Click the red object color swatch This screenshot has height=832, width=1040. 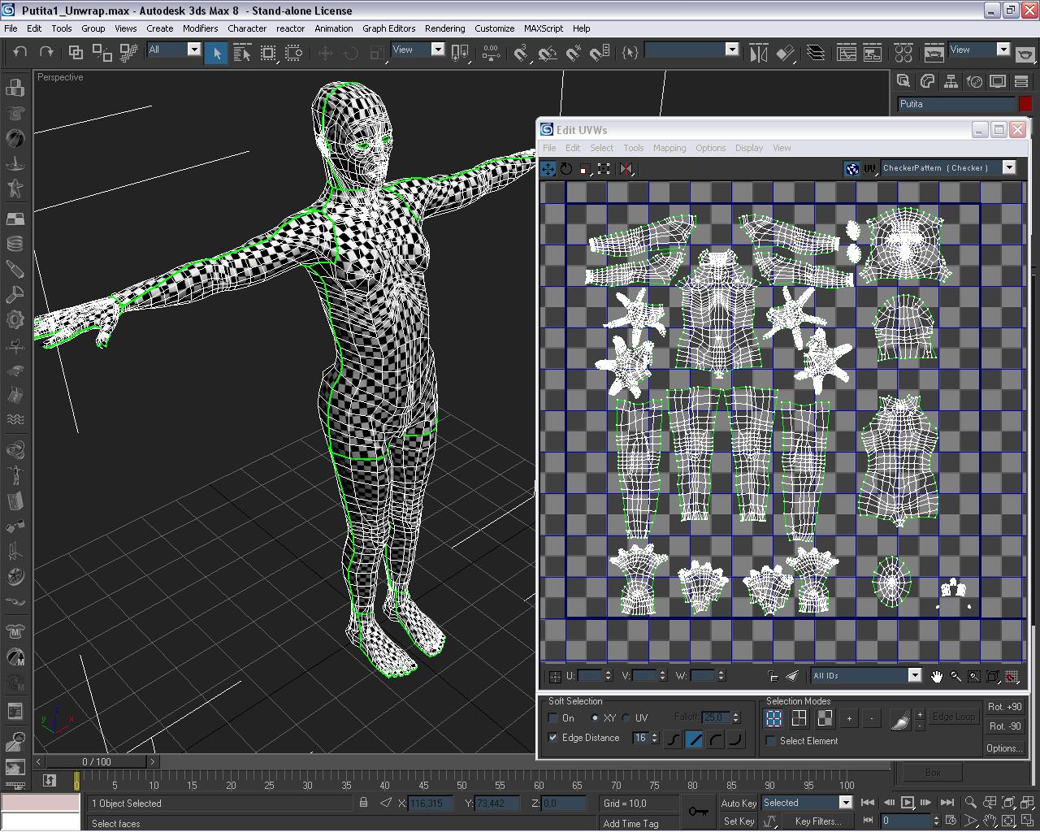[x=1025, y=104]
